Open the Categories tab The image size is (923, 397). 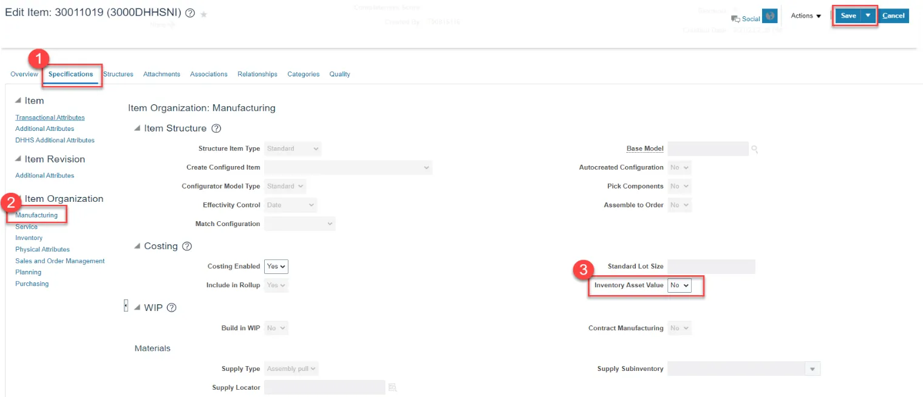pos(304,74)
